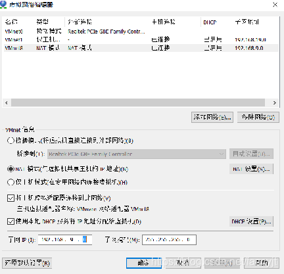This screenshot has height=274, width=284.
Task: Click the Apply (A) button
Action: click(222, 263)
